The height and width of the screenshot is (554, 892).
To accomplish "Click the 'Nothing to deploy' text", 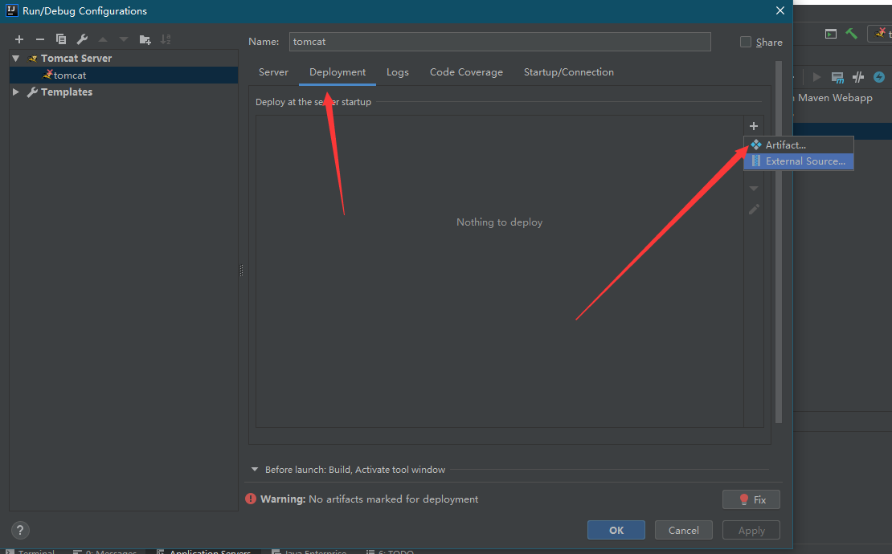I will [500, 222].
